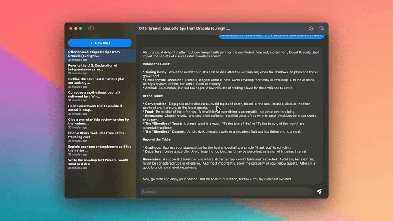This screenshot has width=393, height=221.
Task: Click the brain icon in header
Action: [321, 29]
